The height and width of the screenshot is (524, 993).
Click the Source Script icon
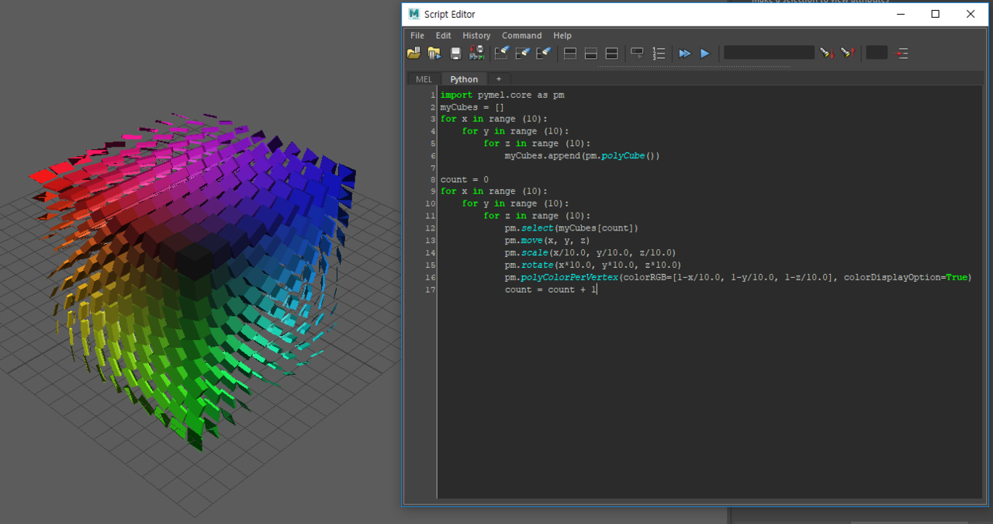click(x=434, y=54)
